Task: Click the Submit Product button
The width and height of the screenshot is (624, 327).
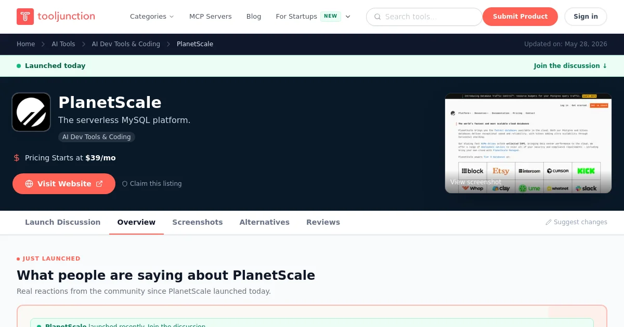Action: (x=520, y=17)
